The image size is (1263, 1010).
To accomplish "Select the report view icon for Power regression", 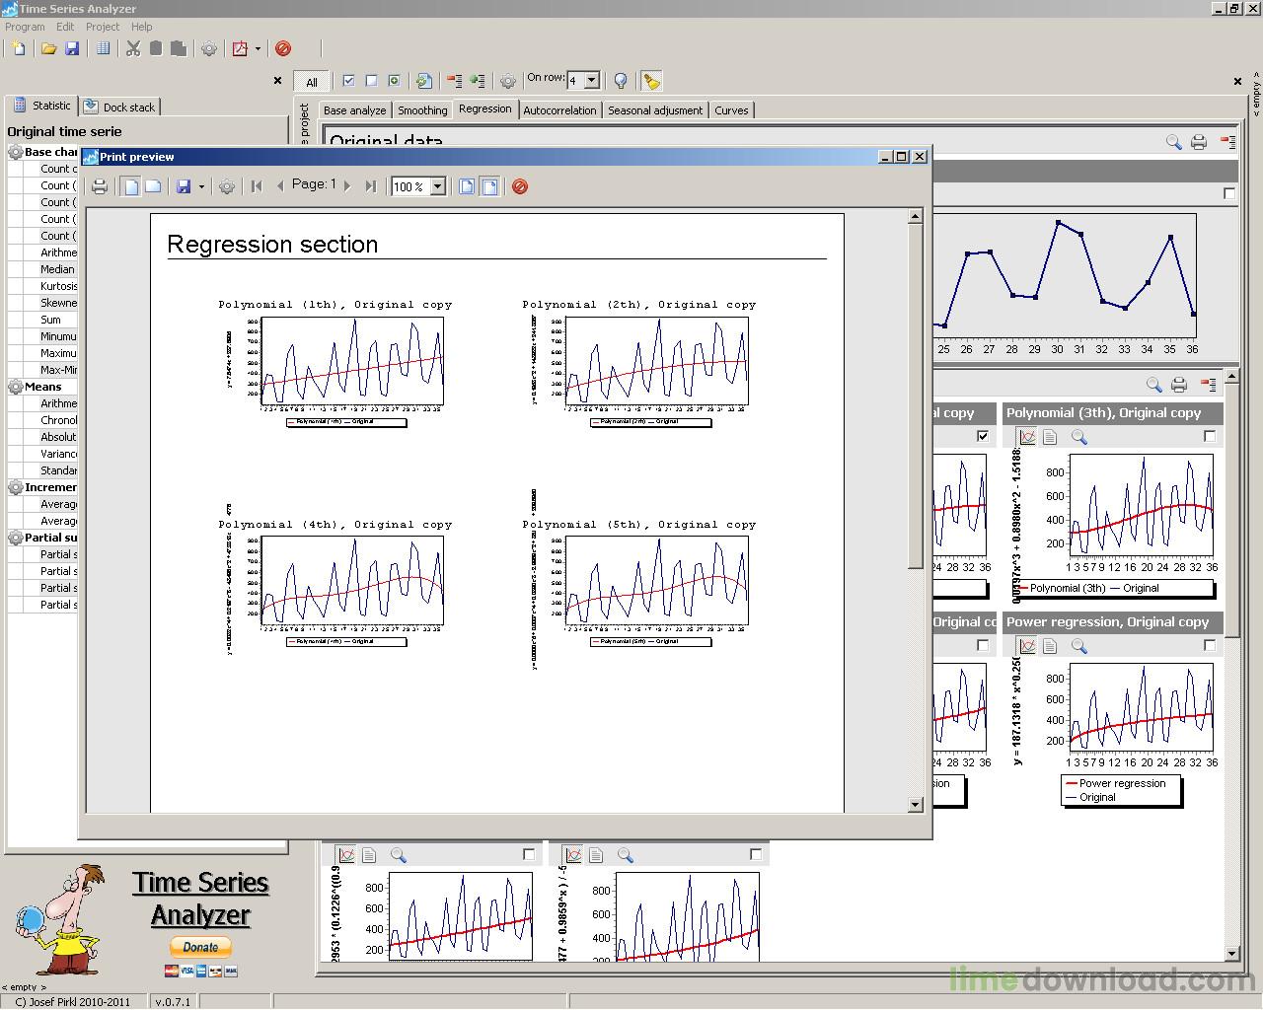I will (1049, 646).
